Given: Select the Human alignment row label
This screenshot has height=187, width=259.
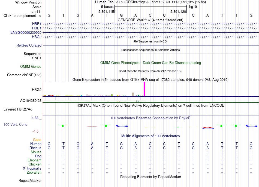Looking at the screenshot, I should click(x=36, y=144).
